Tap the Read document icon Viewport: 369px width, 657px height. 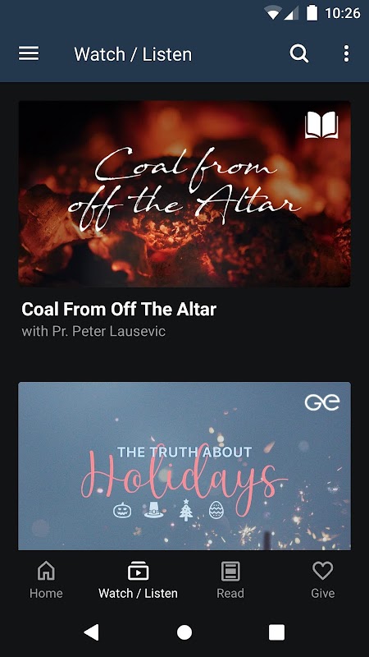[x=230, y=571]
